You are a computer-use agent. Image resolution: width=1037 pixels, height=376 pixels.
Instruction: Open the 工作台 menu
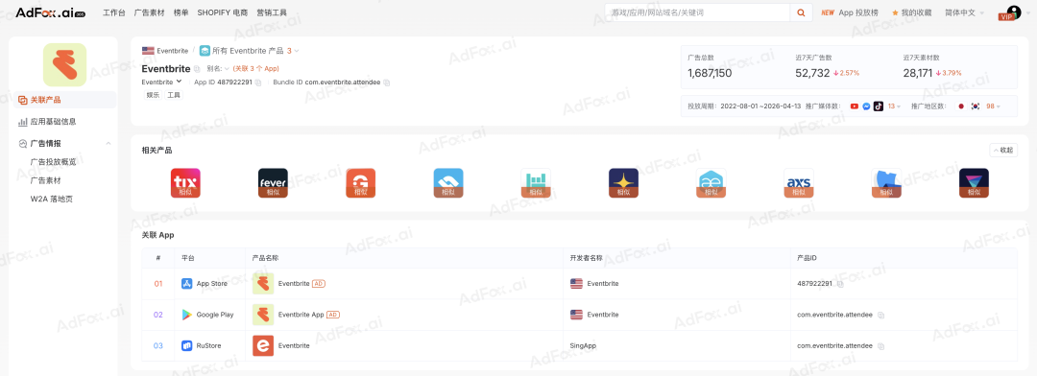point(114,12)
